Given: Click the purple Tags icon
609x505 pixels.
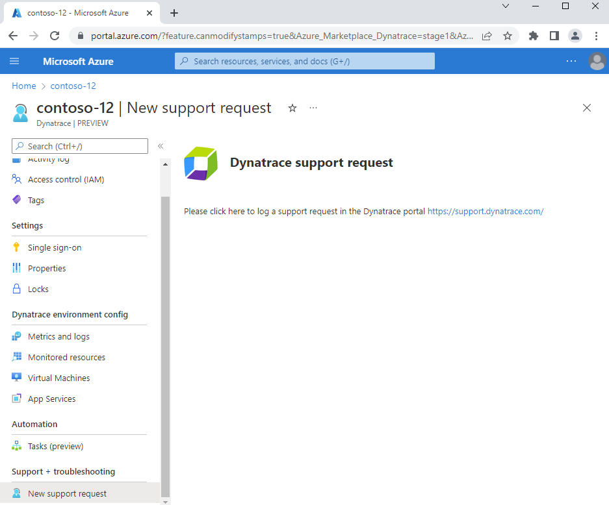Looking at the screenshot, I should pos(17,200).
